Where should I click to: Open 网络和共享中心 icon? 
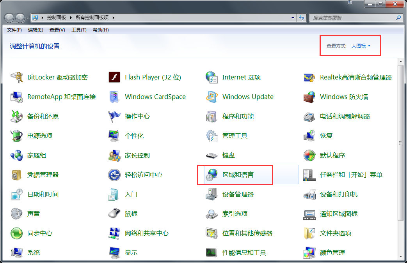tap(114, 233)
